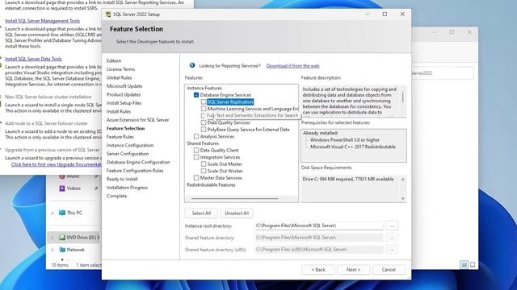Open the Videos folder icon in File Explorer
Screen dimensions: 517x290
tap(61, 188)
